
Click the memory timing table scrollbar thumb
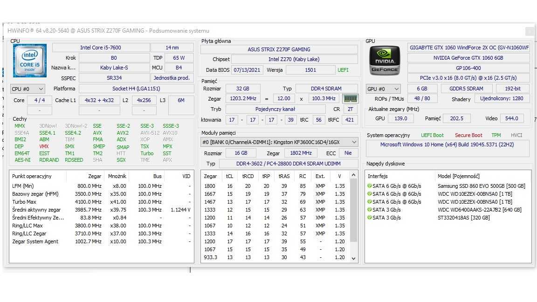[353, 211]
